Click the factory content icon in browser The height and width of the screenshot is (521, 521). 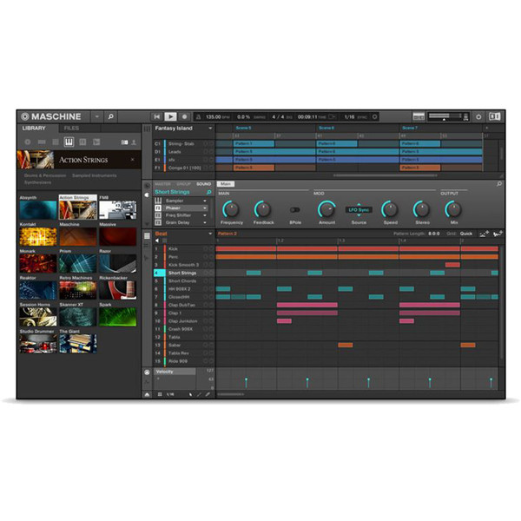tap(124, 142)
